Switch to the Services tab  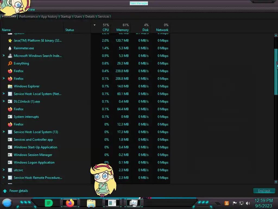[x=104, y=17]
